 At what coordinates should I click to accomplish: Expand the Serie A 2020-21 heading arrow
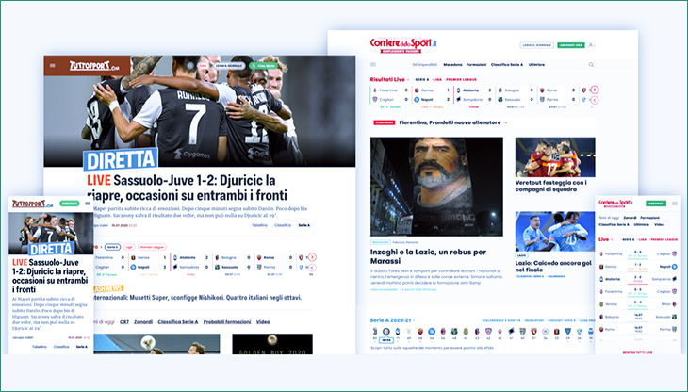414,320
